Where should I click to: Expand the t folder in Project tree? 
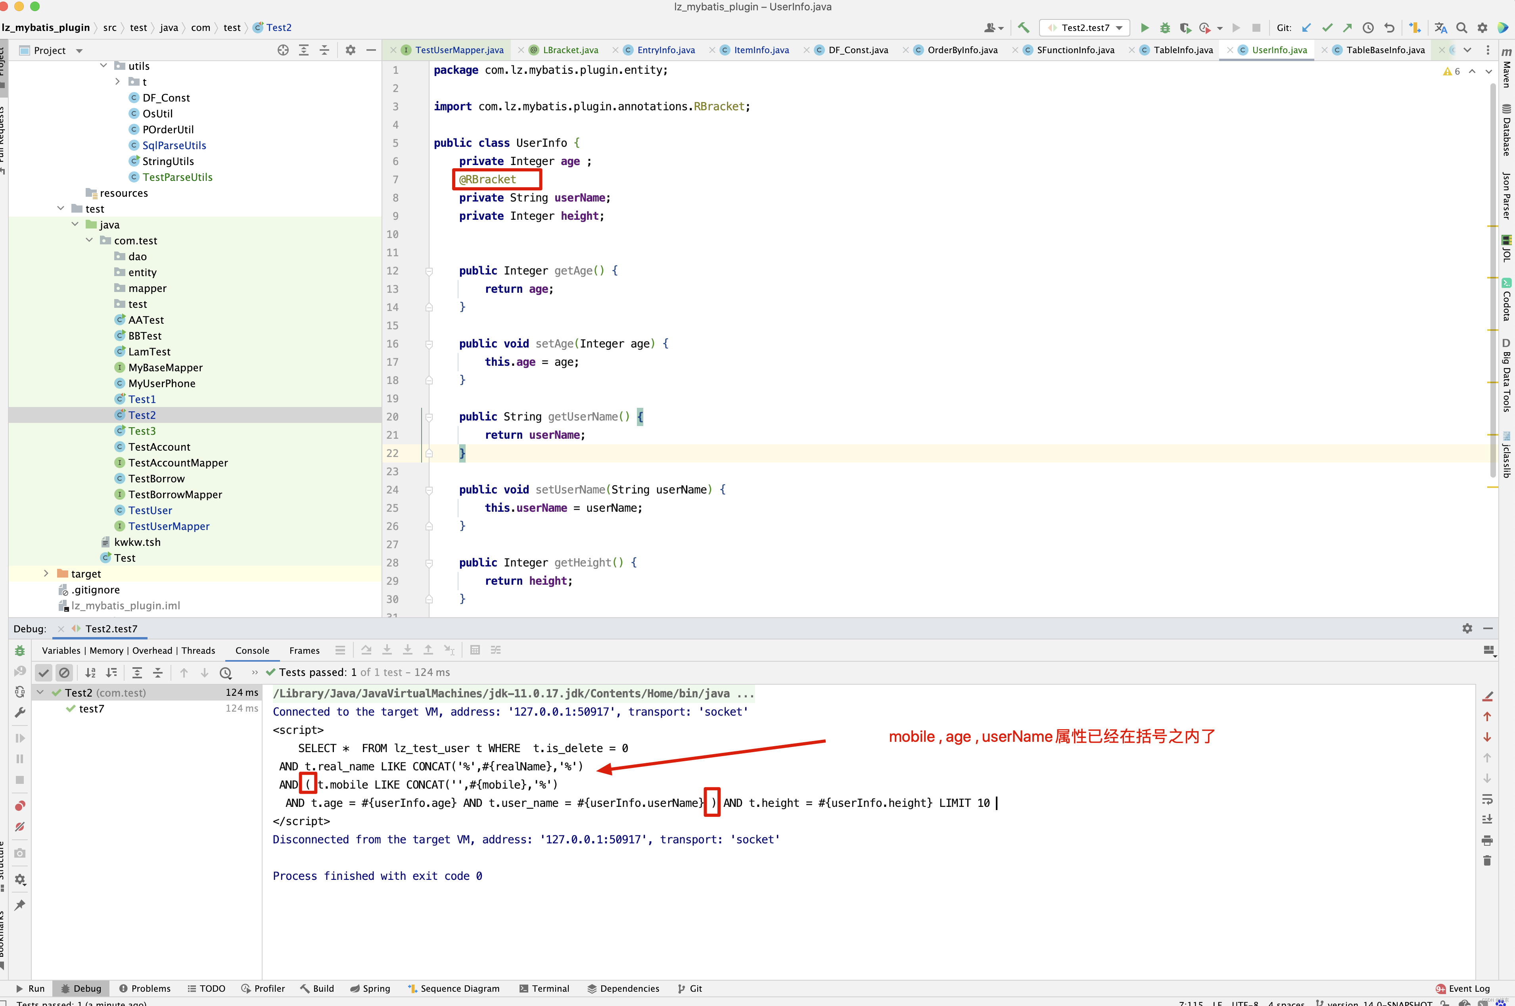coord(117,81)
